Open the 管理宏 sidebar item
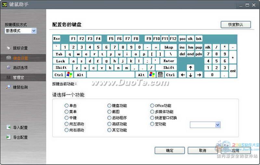260x165 pixels. (18, 78)
